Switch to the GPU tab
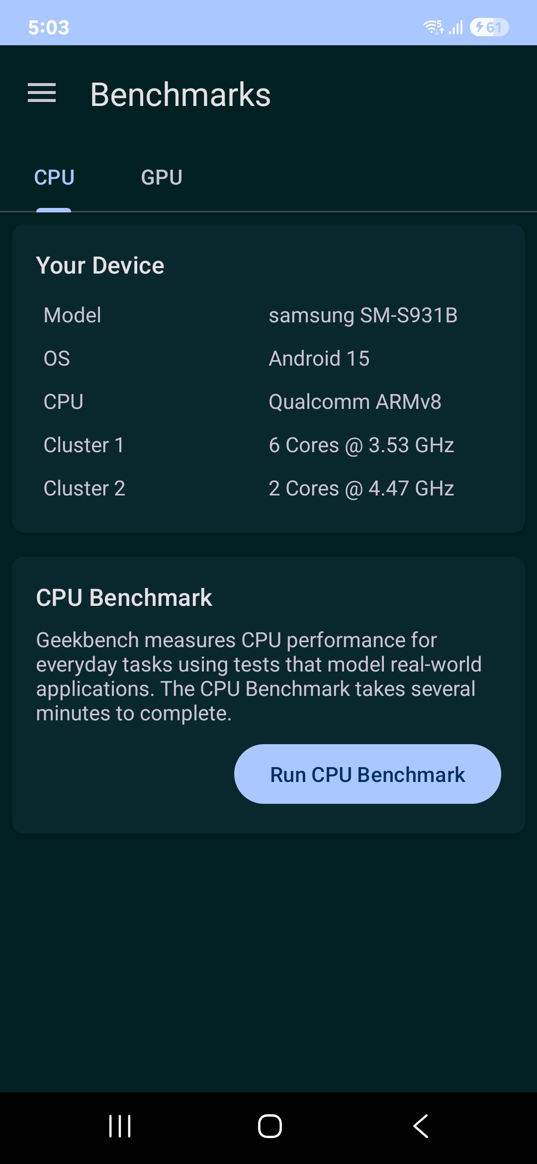Screen dimensions: 537x1164 pos(162,178)
